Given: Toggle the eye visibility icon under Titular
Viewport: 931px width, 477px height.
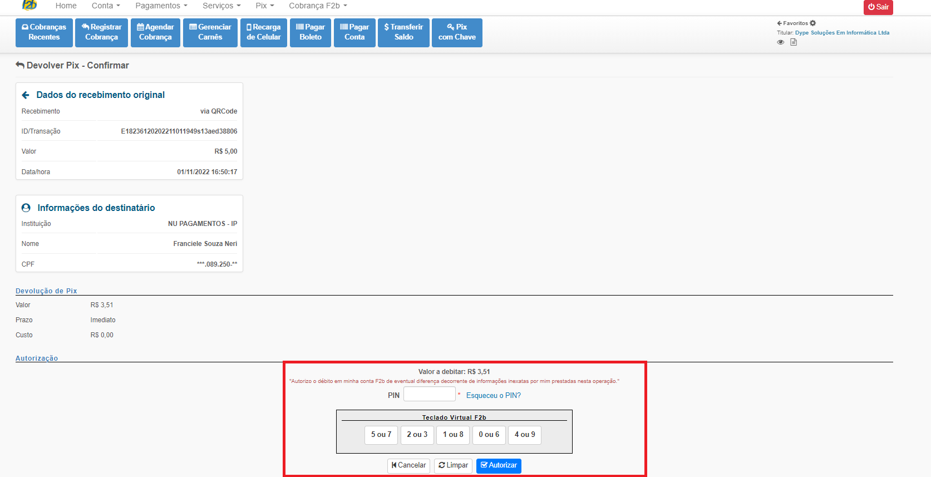Looking at the screenshot, I should click(781, 42).
